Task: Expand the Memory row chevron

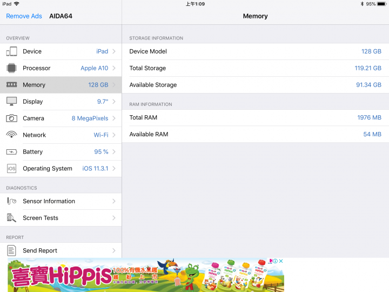Action: click(x=114, y=85)
